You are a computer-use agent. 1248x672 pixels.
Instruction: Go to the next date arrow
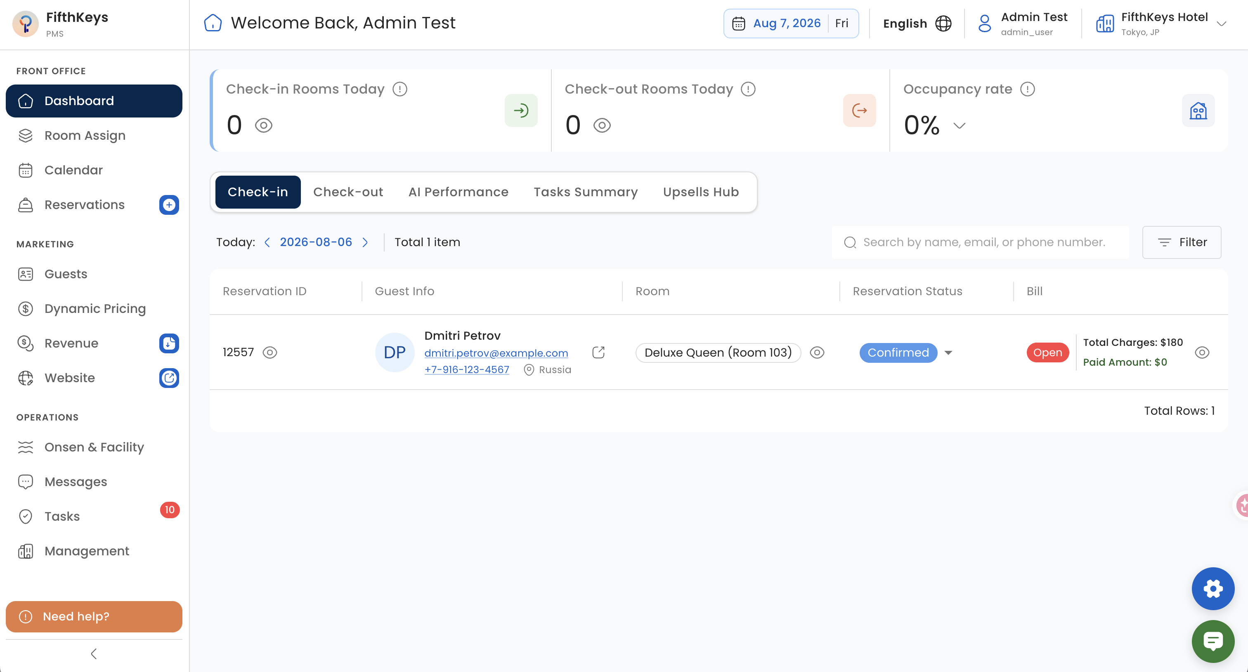(365, 242)
